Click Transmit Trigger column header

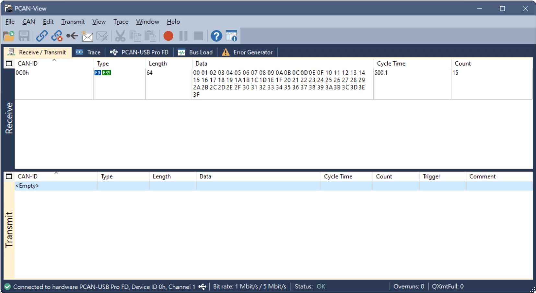443,177
